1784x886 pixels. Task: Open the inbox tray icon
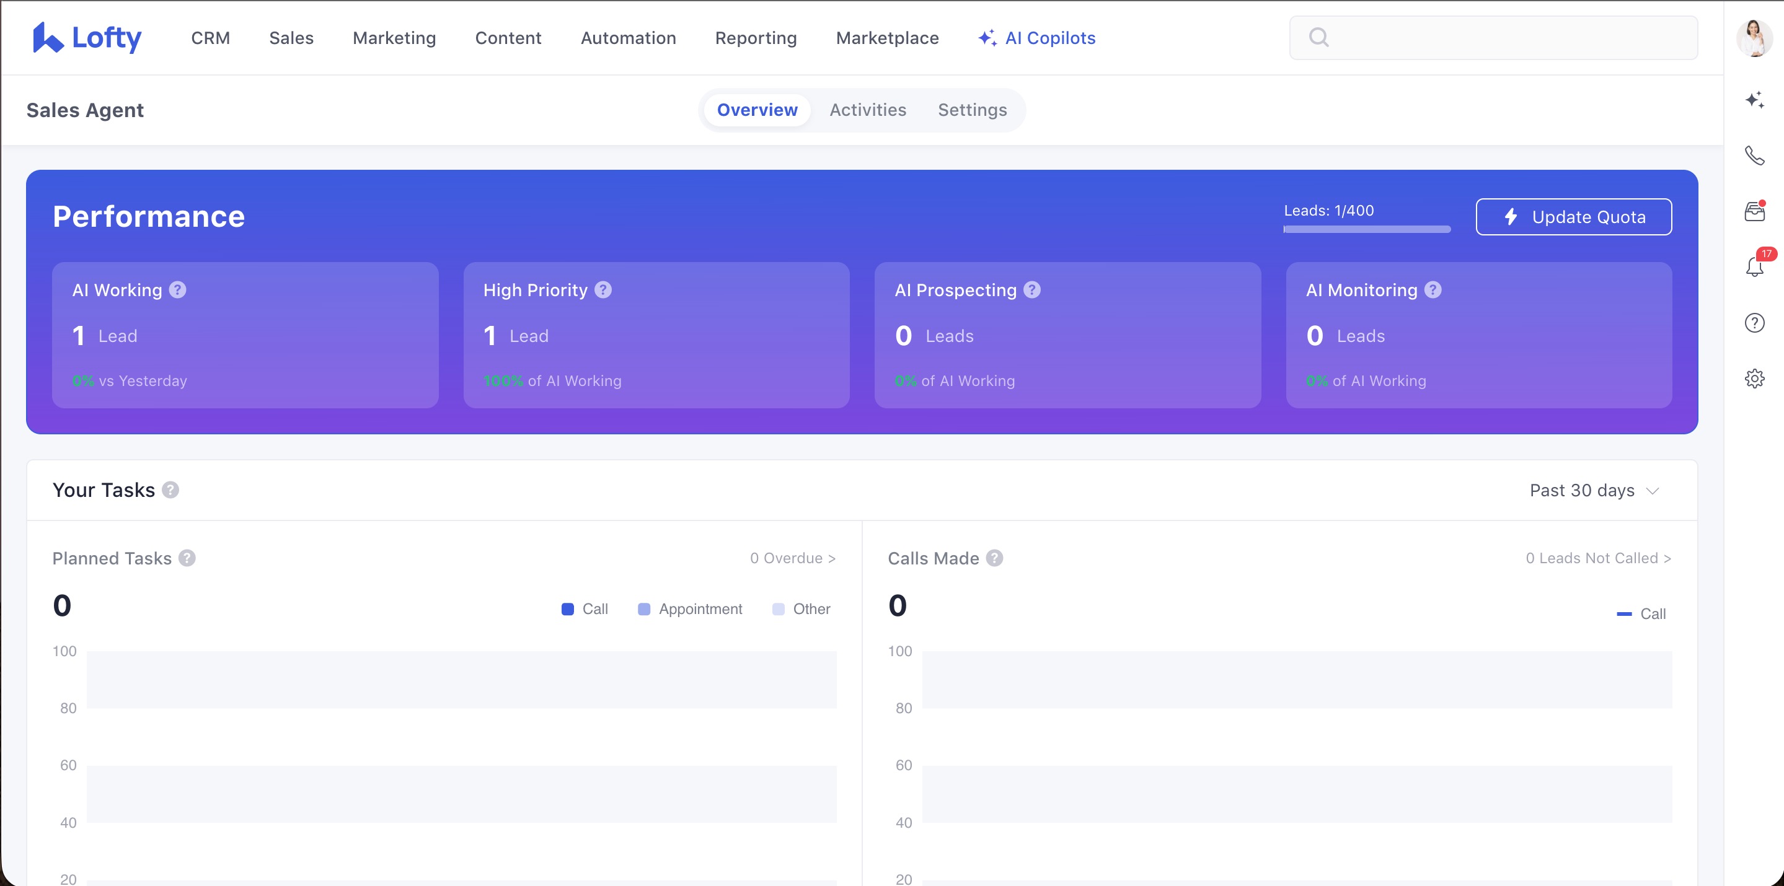tap(1754, 211)
